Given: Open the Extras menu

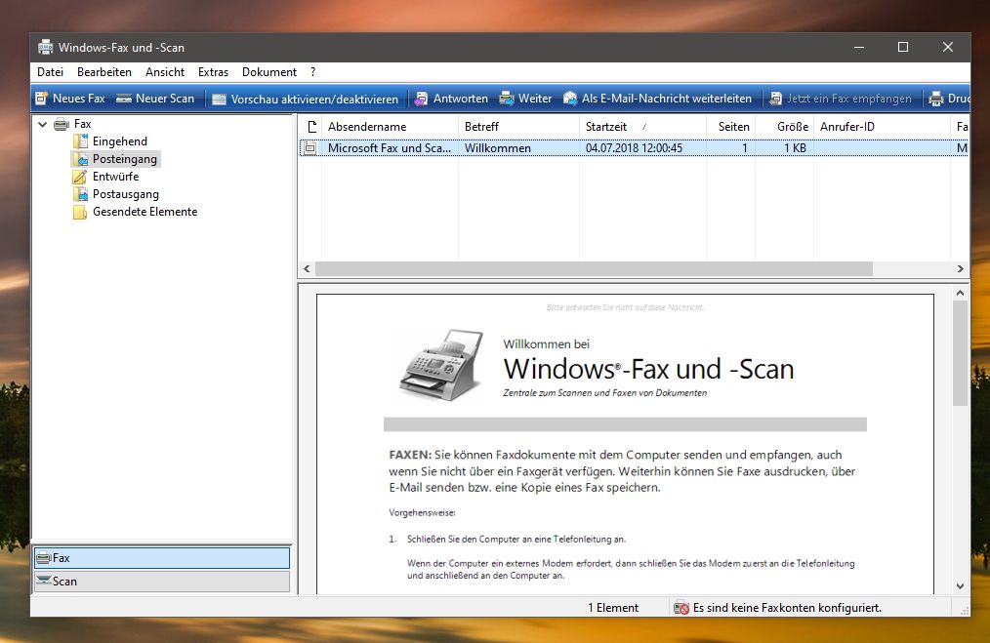Looking at the screenshot, I should tap(214, 72).
